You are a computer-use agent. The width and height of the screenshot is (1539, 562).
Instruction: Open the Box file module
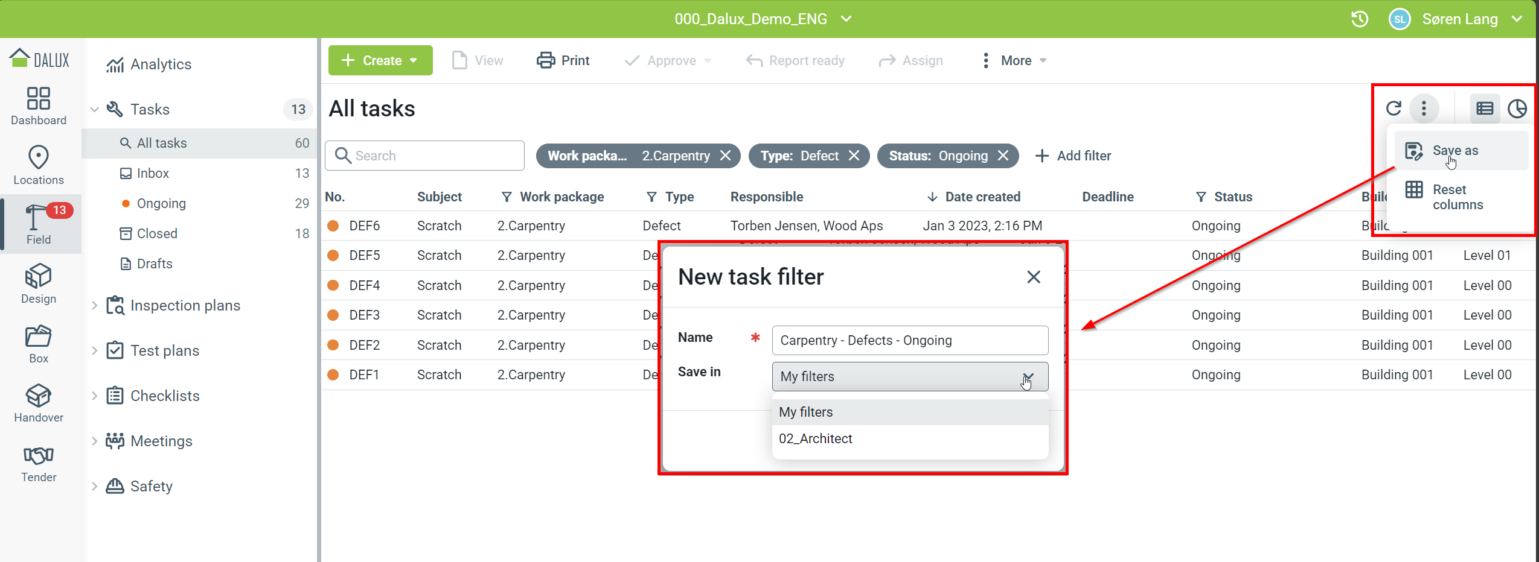(x=39, y=344)
